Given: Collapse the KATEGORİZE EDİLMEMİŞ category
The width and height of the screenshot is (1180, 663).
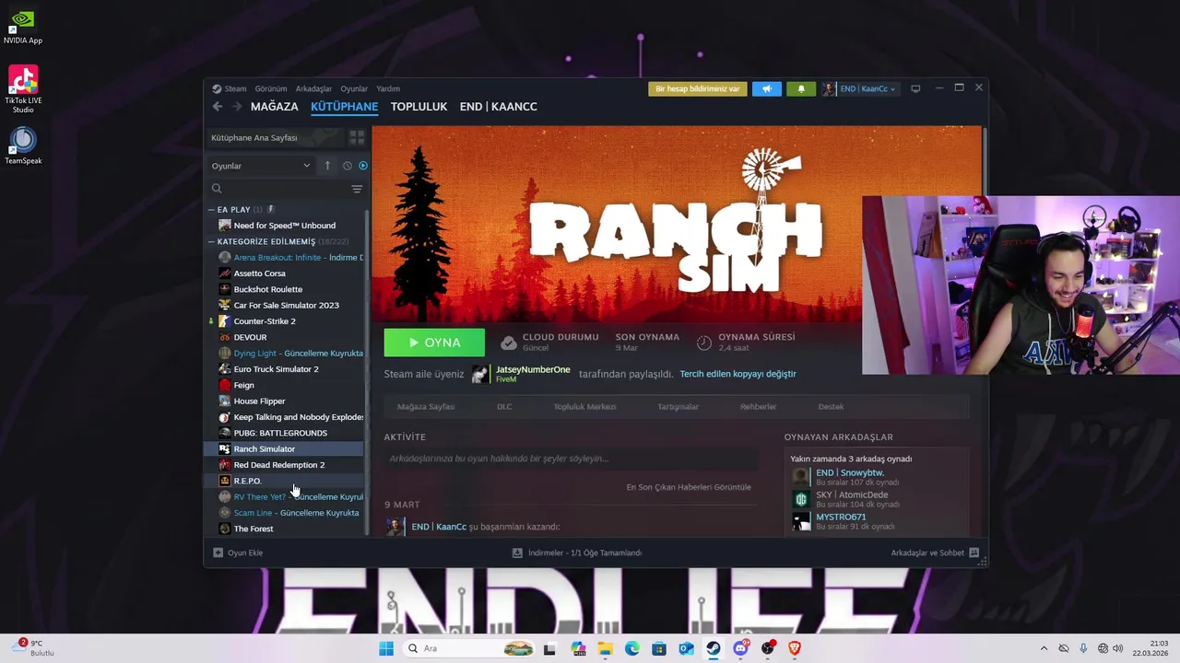Looking at the screenshot, I should coord(211,242).
